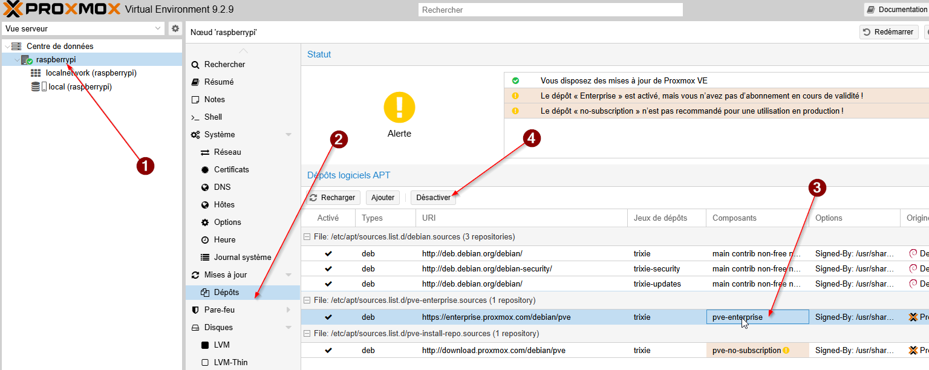The height and width of the screenshot is (370, 929).
Task: Open Mises à jour page
Action: click(x=226, y=274)
